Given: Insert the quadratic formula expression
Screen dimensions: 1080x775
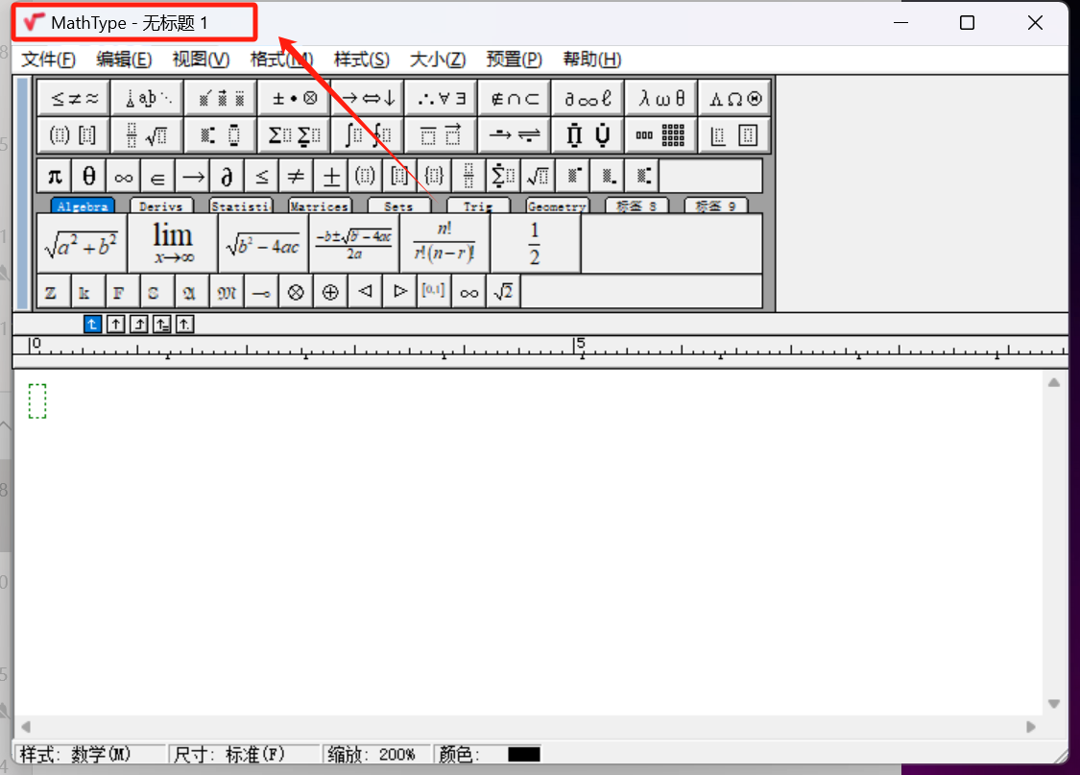Looking at the screenshot, I should tap(354, 243).
